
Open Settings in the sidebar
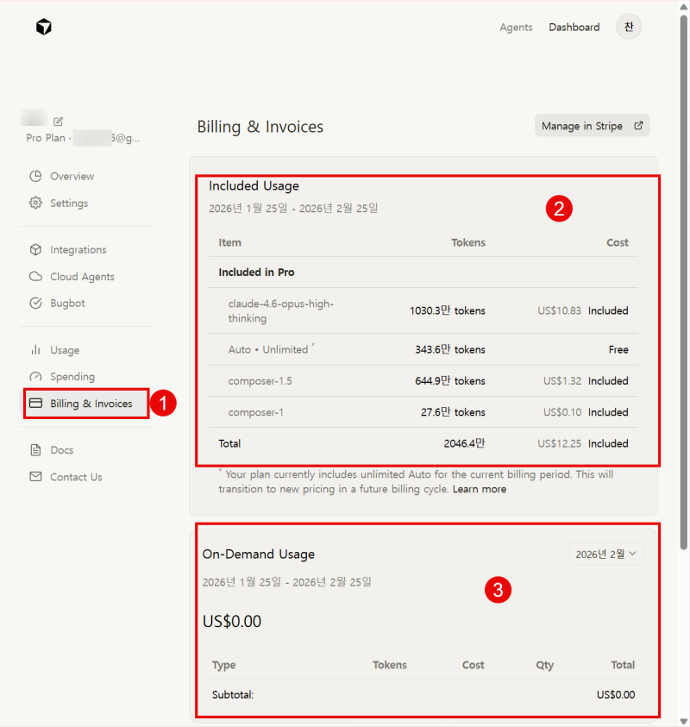pos(69,203)
